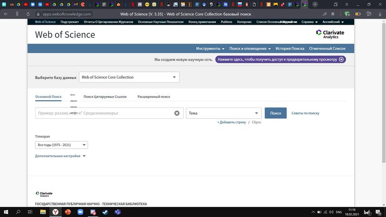Open the Windows Start menu

(6, 212)
